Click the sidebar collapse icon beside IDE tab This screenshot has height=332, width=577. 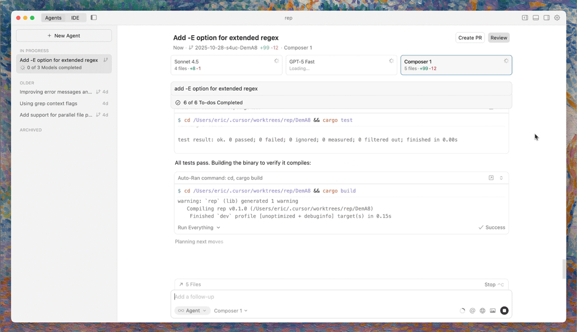(x=94, y=18)
